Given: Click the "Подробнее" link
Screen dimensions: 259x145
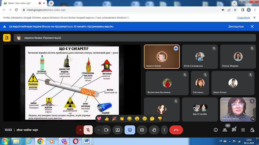Looking at the screenshot, I should [243, 18].
